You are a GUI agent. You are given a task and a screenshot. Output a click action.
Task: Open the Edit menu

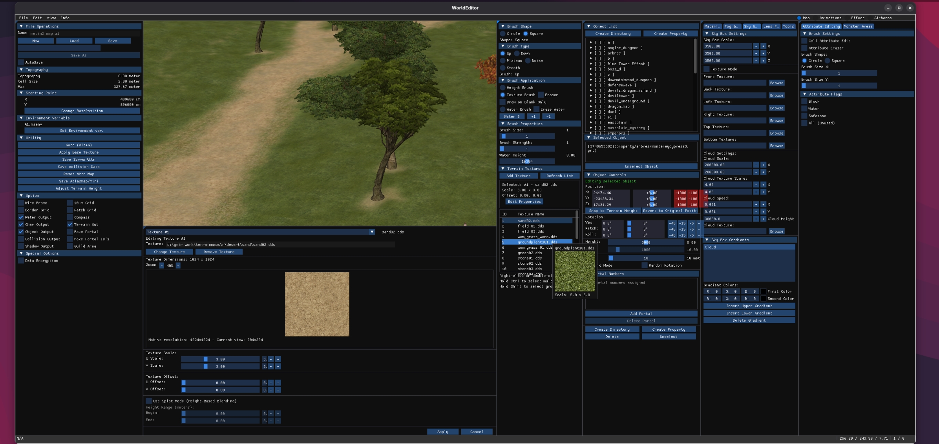pyautogui.click(x=37, y=18)
